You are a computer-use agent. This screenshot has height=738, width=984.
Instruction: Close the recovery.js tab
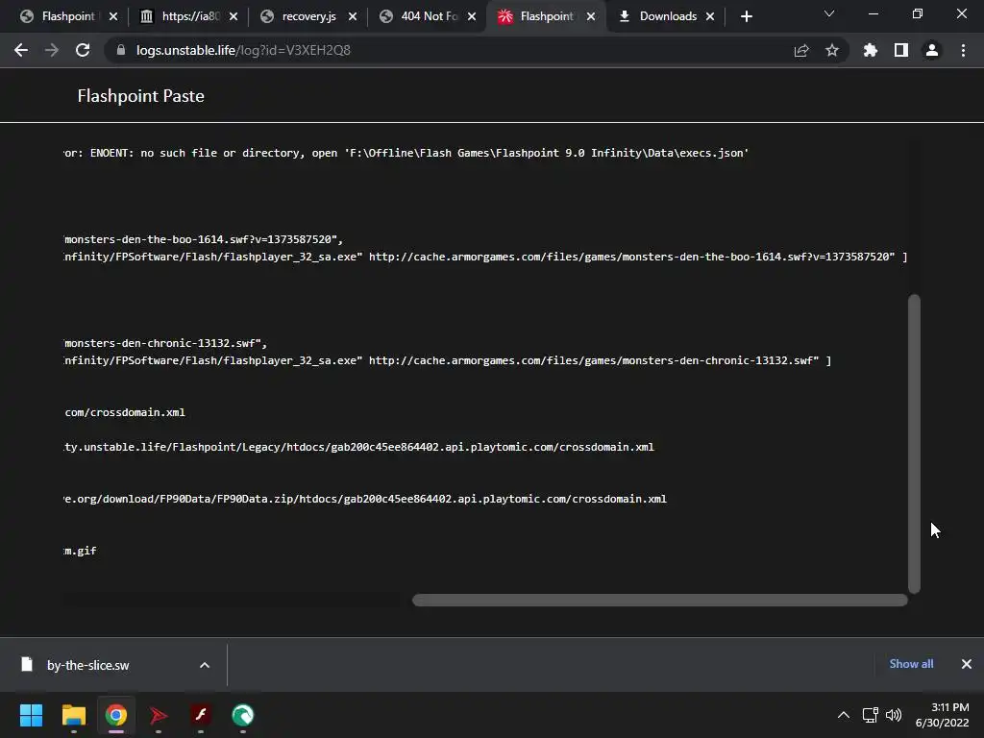pos(353,16)
